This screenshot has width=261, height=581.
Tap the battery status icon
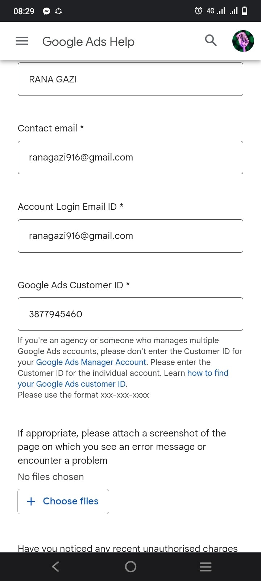pos(245,11)
